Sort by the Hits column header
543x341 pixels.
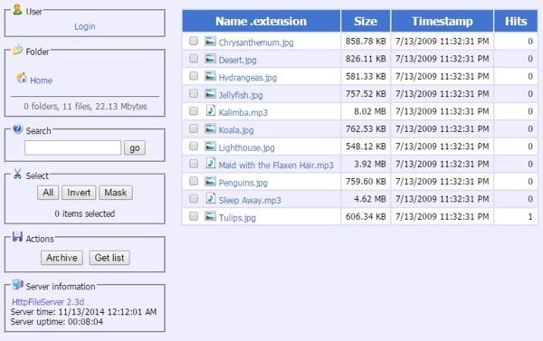pos(516,21)
